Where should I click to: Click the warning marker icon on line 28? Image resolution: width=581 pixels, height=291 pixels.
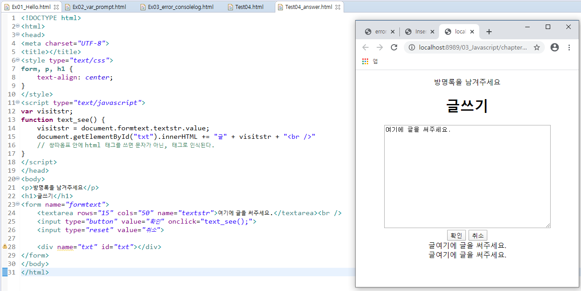pos(4,246)
